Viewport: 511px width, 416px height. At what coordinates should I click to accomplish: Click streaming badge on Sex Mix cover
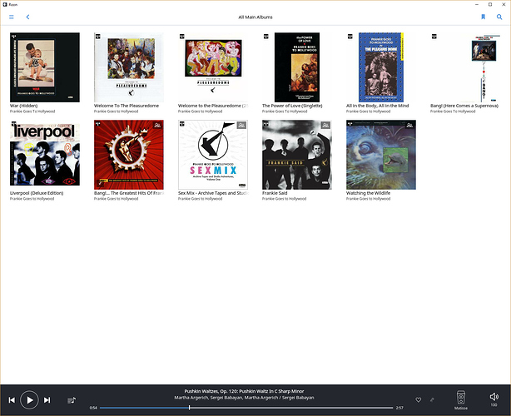pos(241,125)
